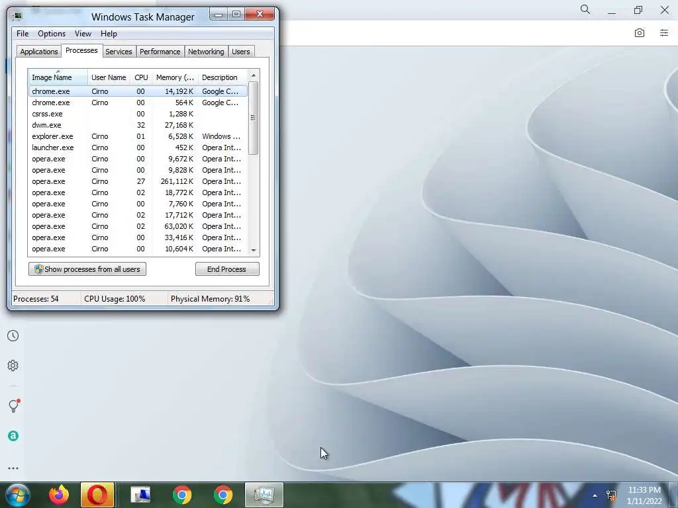Sort by Description column header
678x508 pixels.
(x=222, y=77)
